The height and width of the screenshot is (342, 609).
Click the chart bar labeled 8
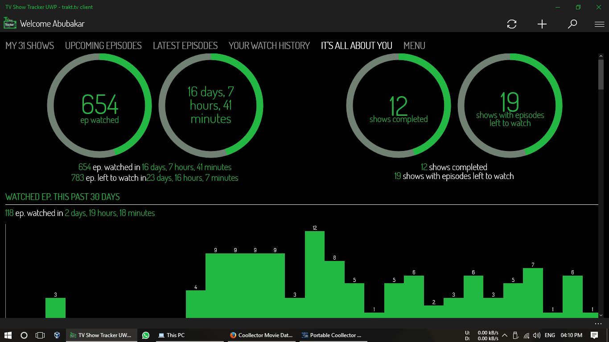click(334, 289)
